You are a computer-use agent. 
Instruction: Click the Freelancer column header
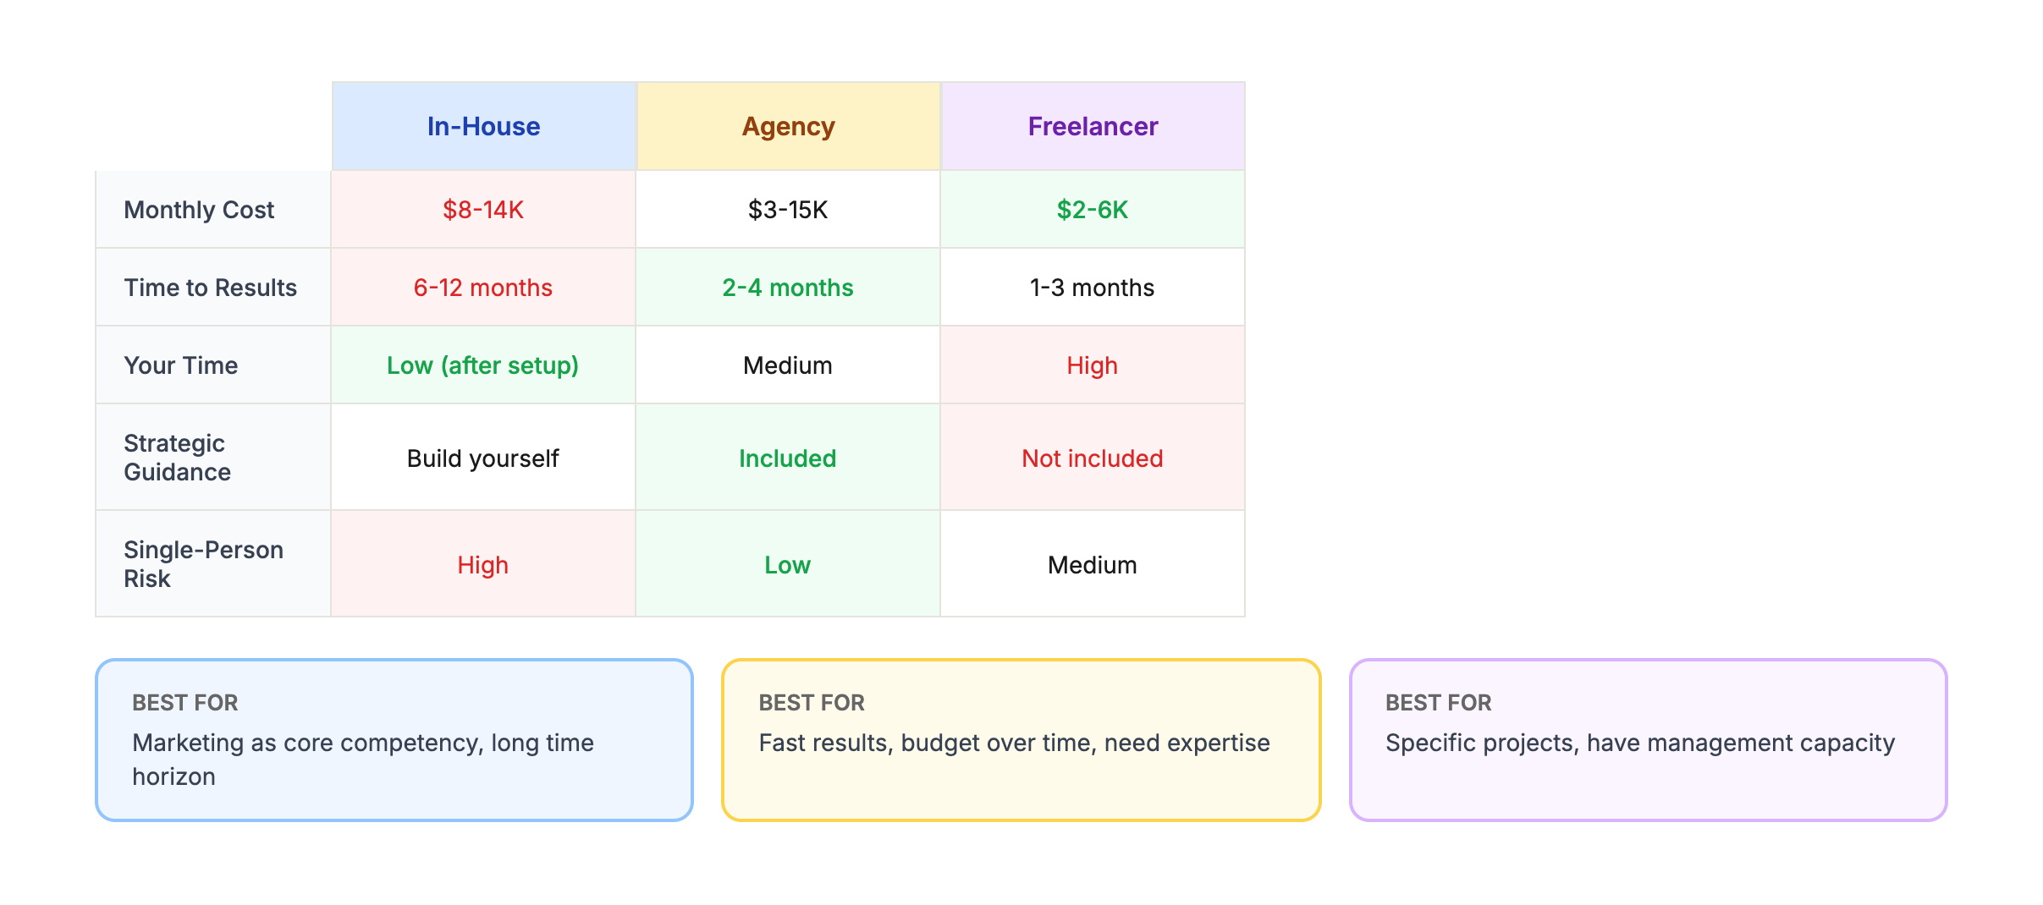1093,127
